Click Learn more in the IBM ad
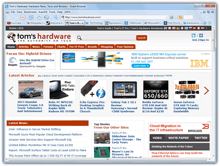Image resolution: width=220 pixels, height=166 pixels. [x=141, y=66]
